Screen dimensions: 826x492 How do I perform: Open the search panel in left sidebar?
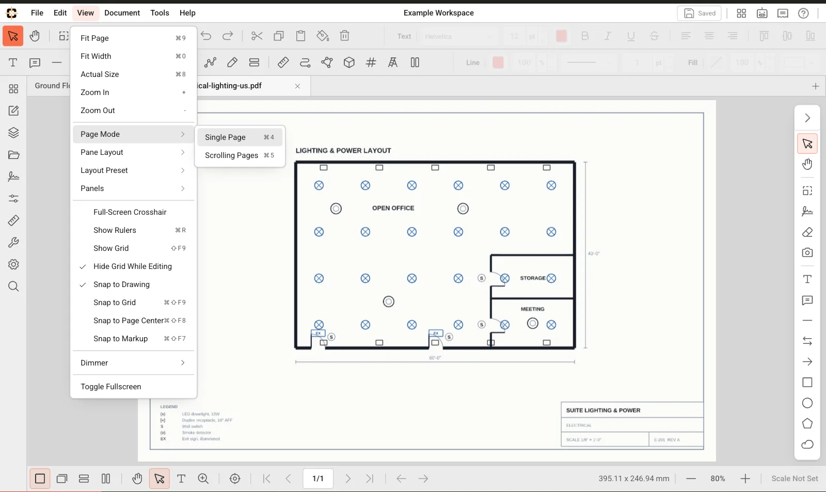tap(13, 287)
